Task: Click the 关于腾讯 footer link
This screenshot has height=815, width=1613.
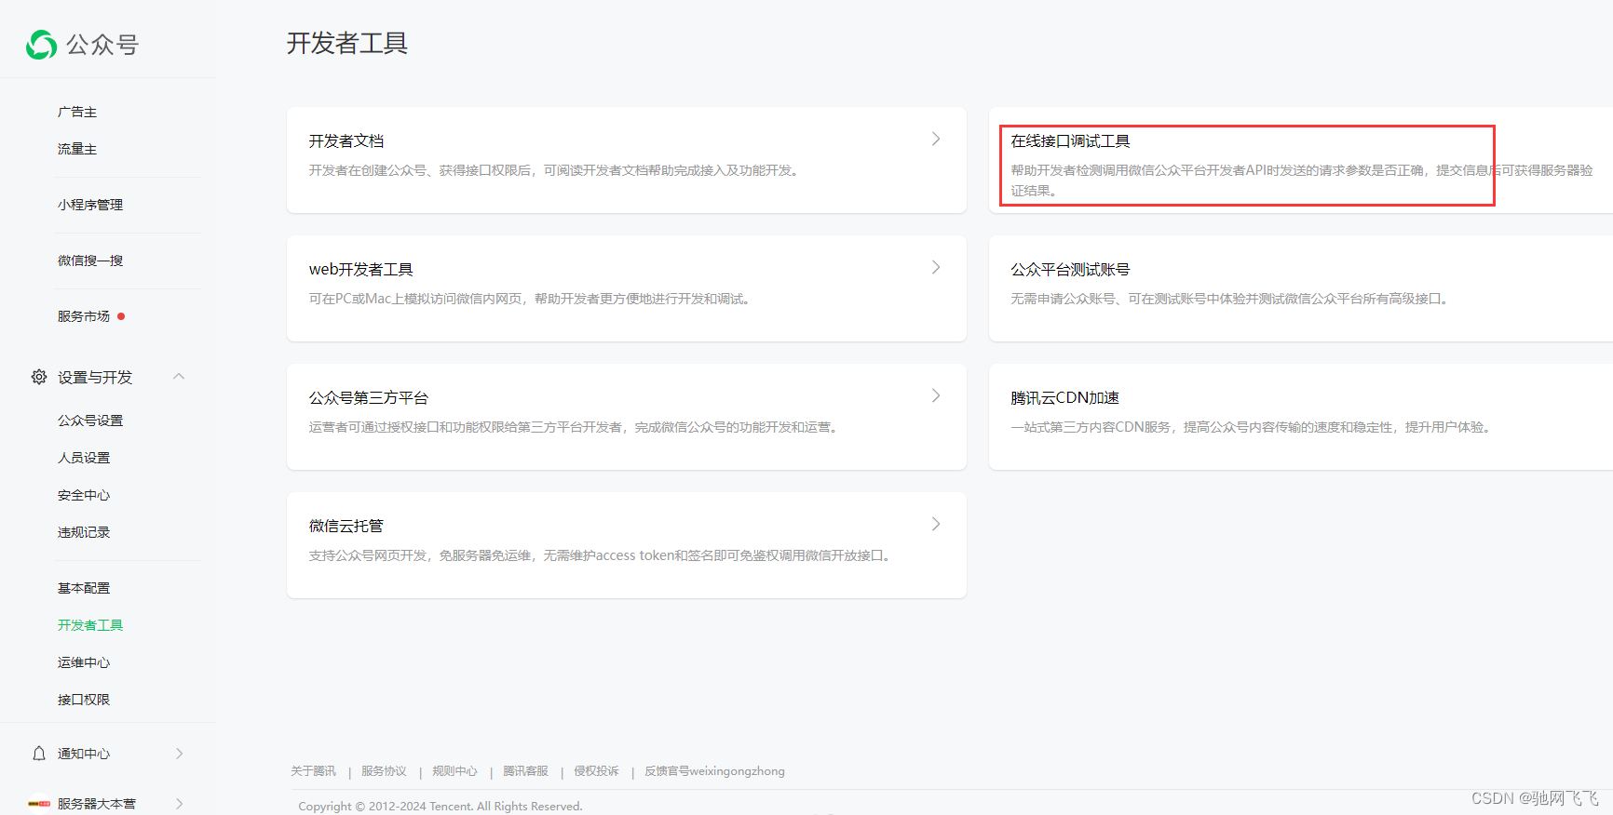Action: click(x=313, y=771)
